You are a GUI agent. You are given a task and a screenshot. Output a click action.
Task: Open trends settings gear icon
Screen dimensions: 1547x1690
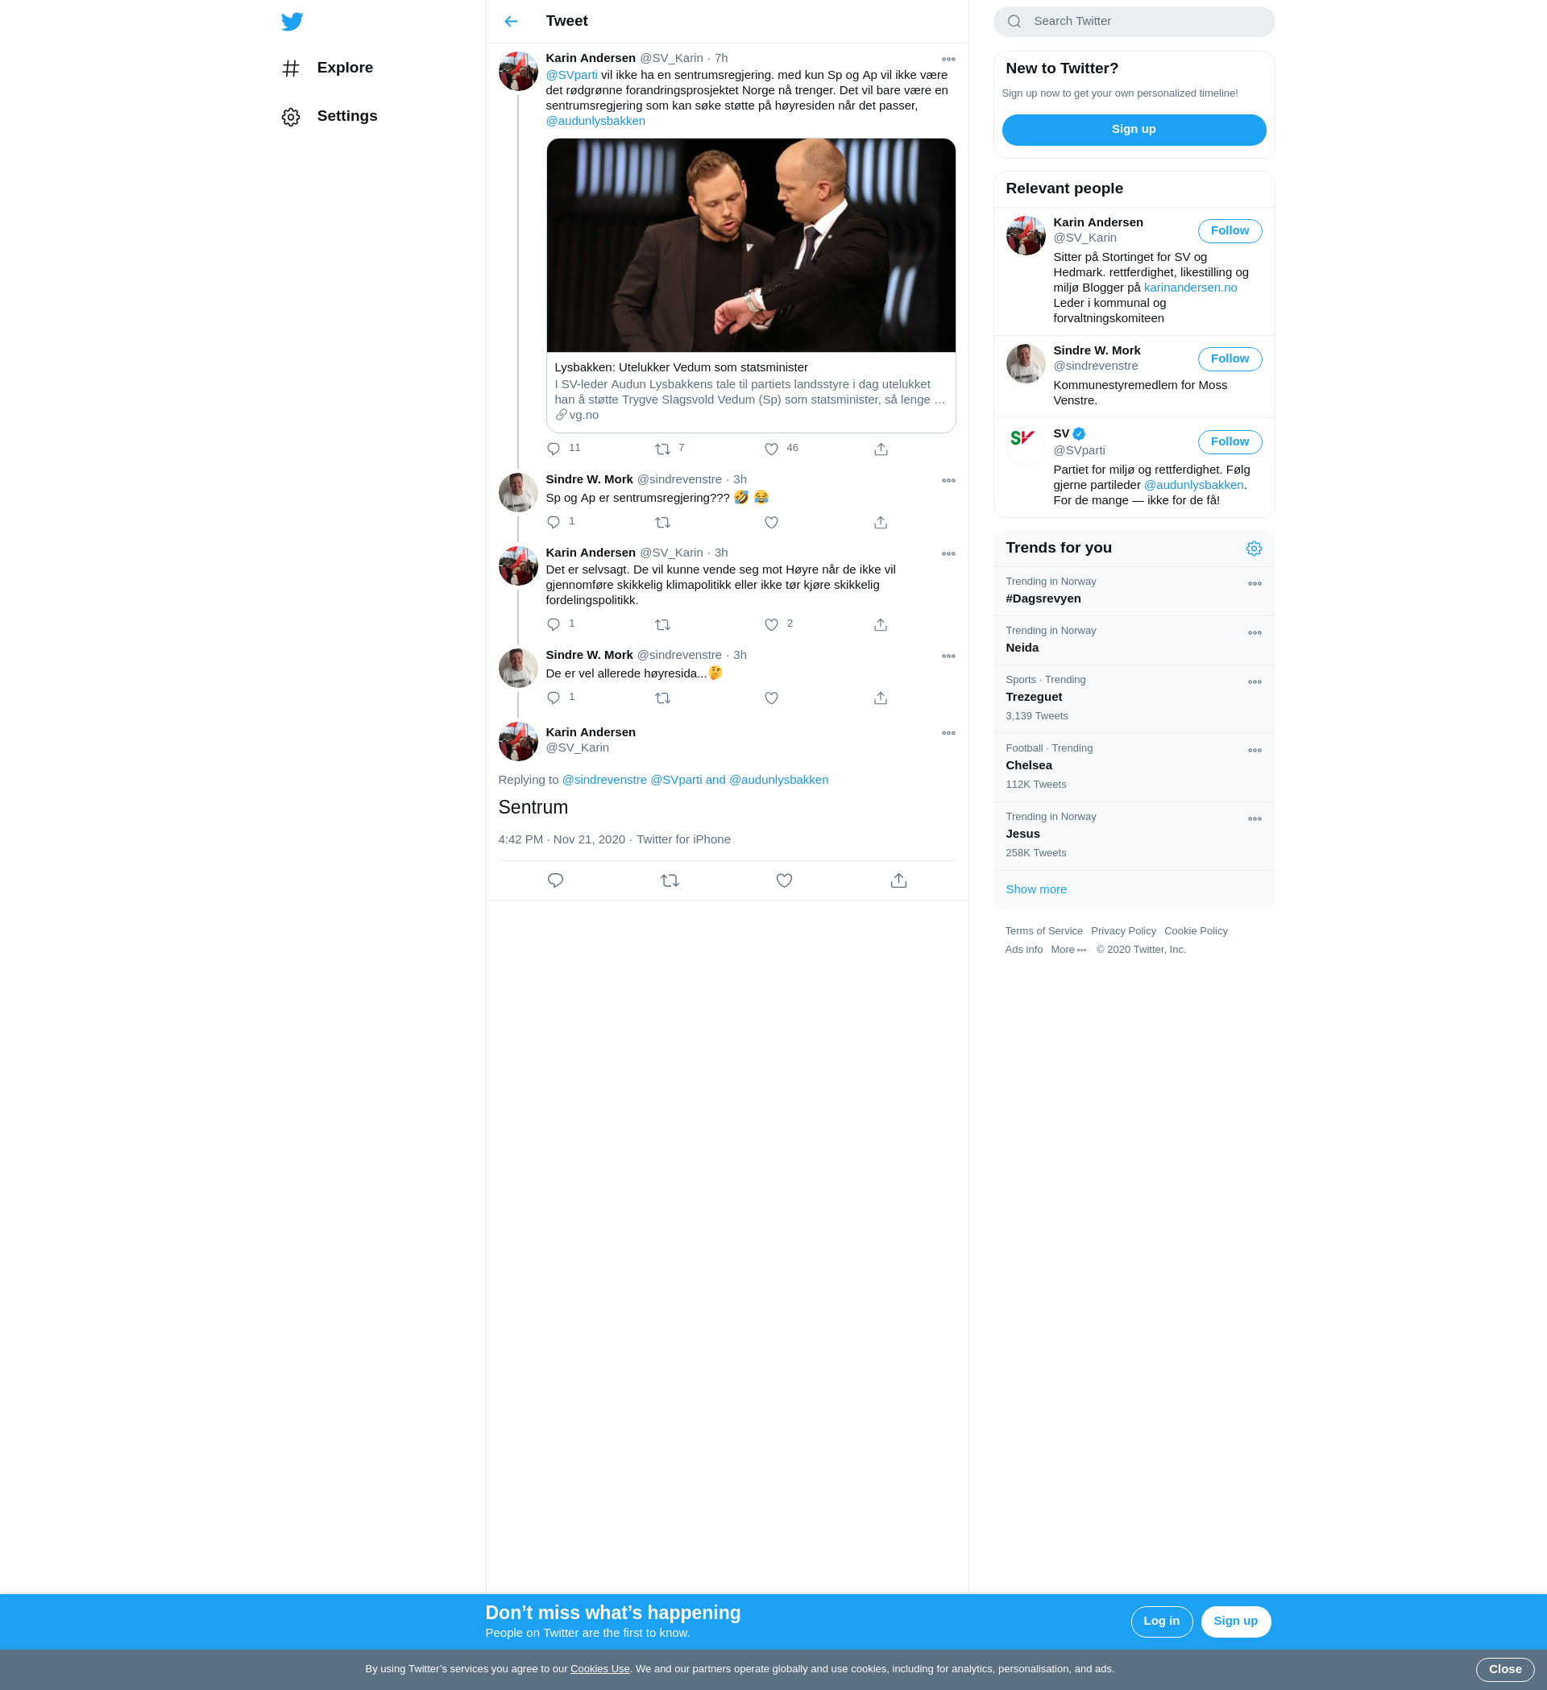pyautogui.click(x=1254, y=549)
